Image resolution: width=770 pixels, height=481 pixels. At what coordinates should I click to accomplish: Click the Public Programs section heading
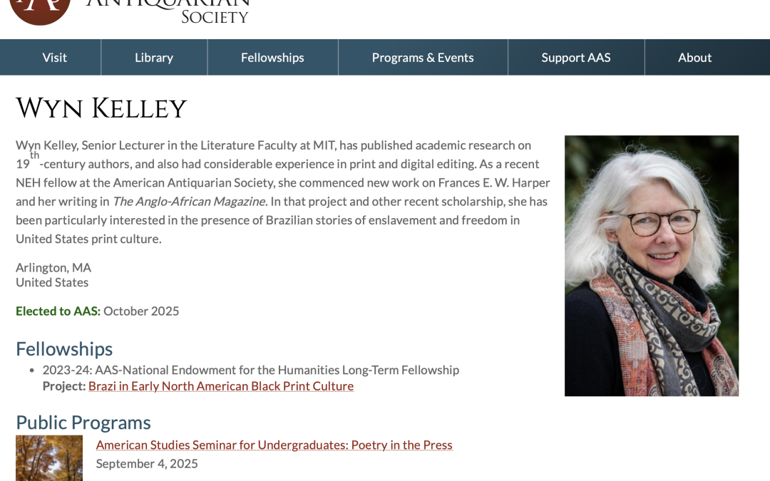coord(83,422)
